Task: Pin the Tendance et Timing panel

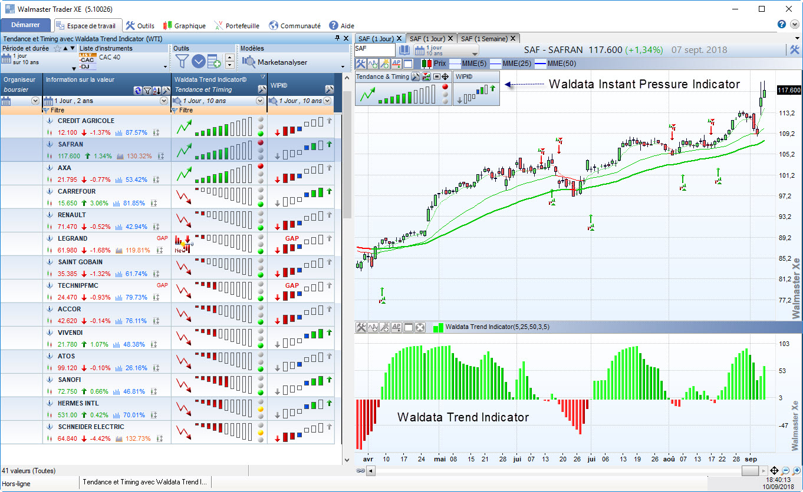Action: 337,38
